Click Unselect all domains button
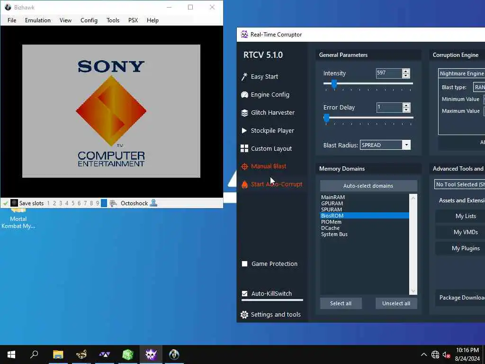485x364 pixels. pos(396,303)
